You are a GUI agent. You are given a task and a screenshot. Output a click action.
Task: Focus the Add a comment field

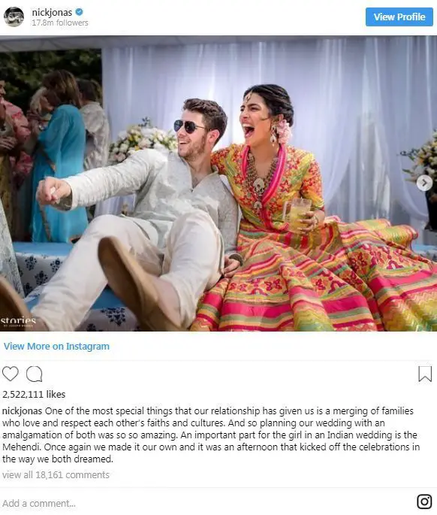click(x=206, y=503)
